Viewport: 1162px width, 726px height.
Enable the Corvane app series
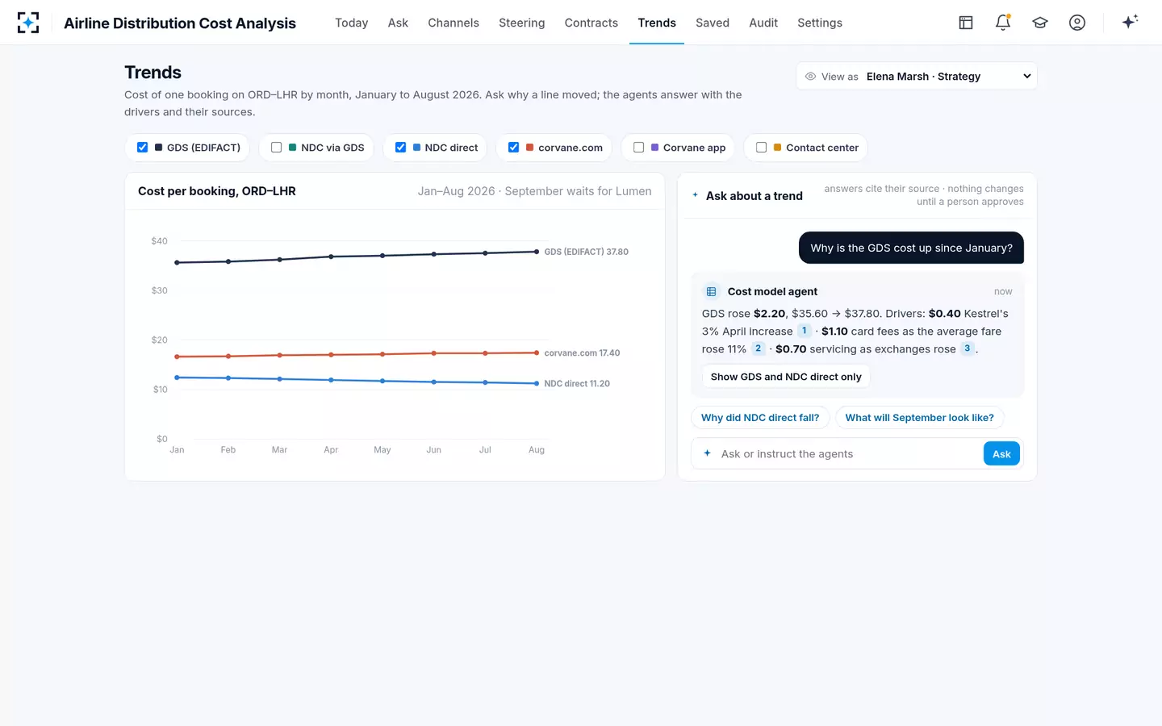point(638,148)
